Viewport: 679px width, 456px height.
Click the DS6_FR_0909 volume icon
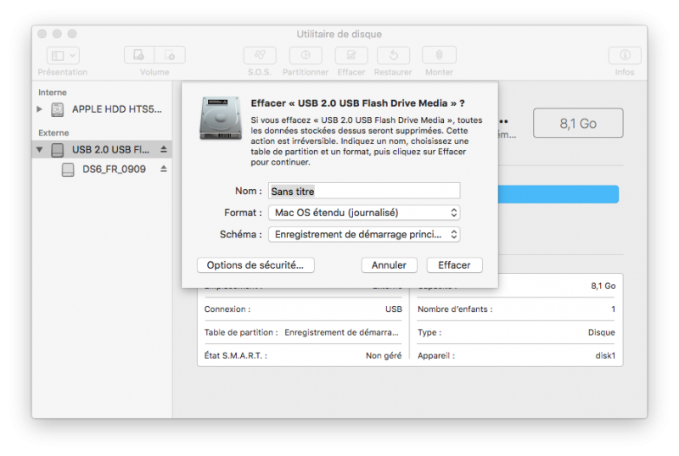tap(68, 170)
